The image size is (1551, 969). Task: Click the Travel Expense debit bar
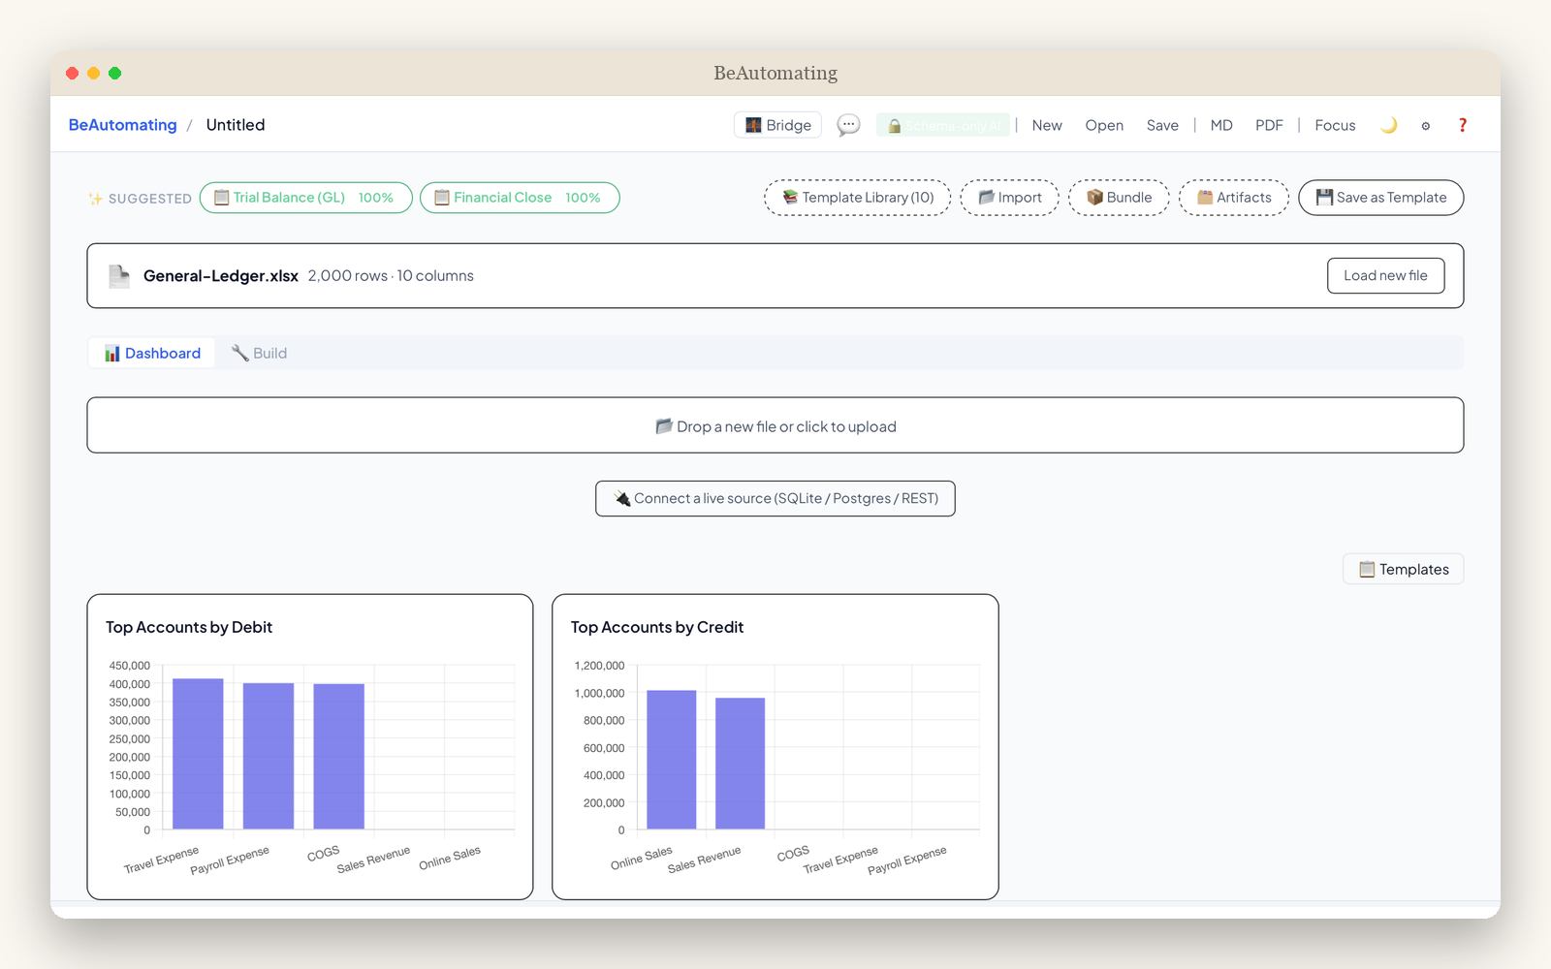tap(198, 754)
